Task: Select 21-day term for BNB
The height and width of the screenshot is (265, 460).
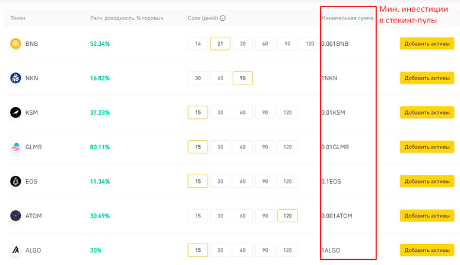Action: (220, 43)
